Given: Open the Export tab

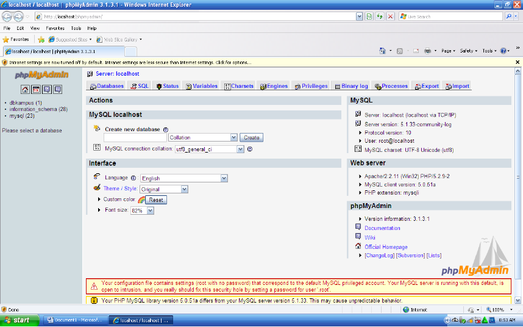Looking at the screenshot, I should tap(427, 86).
